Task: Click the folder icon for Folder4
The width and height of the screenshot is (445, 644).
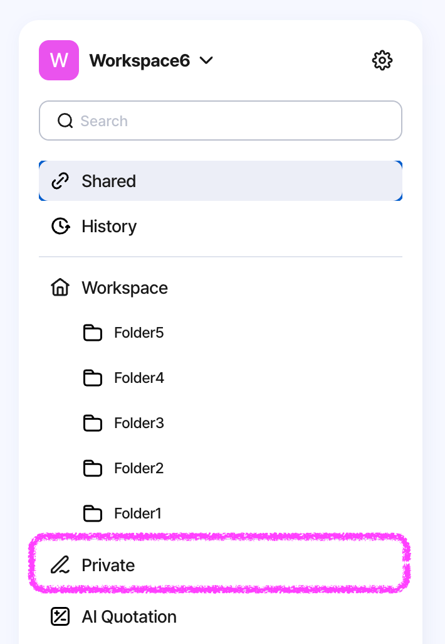Action: pos(93,378)
